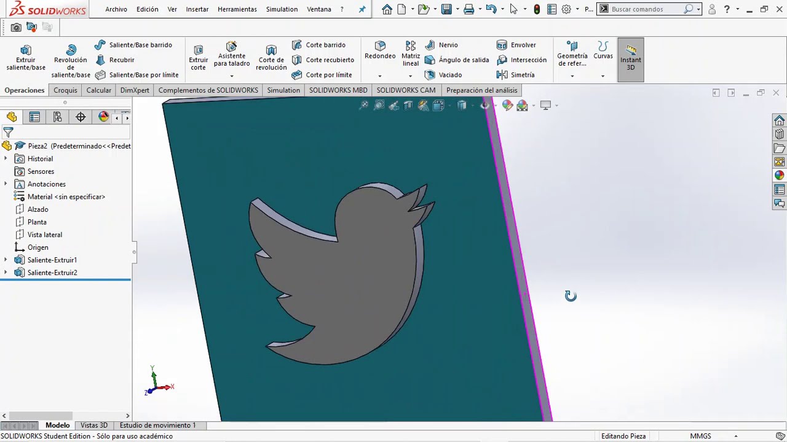The height and width of the screenshot is (442, 787).
Task: Open the Vistas 3D bottom tab
Action: [x=94, y=425]
